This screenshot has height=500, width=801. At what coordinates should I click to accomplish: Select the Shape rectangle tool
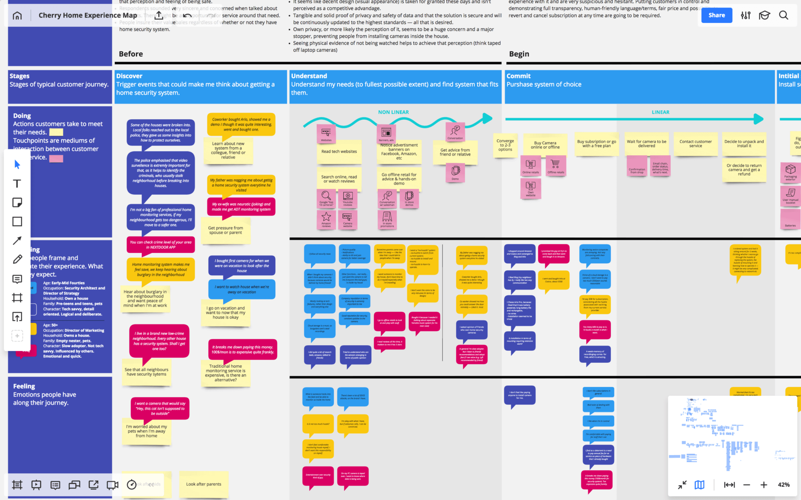[17, 222]
